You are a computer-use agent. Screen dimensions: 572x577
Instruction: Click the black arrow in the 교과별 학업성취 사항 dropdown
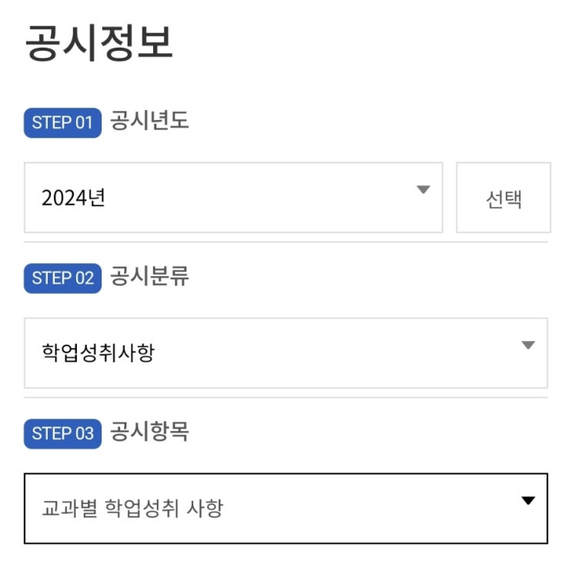(527, 501)
